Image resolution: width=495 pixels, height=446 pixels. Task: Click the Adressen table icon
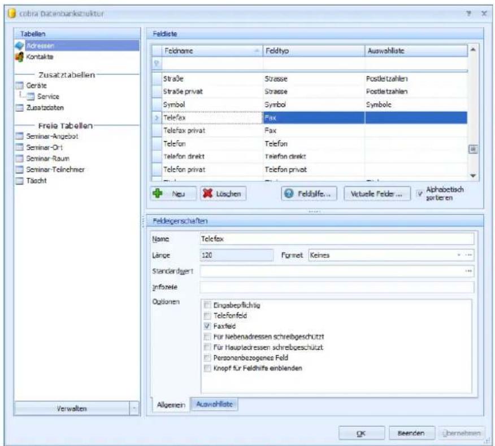[20, 46]
